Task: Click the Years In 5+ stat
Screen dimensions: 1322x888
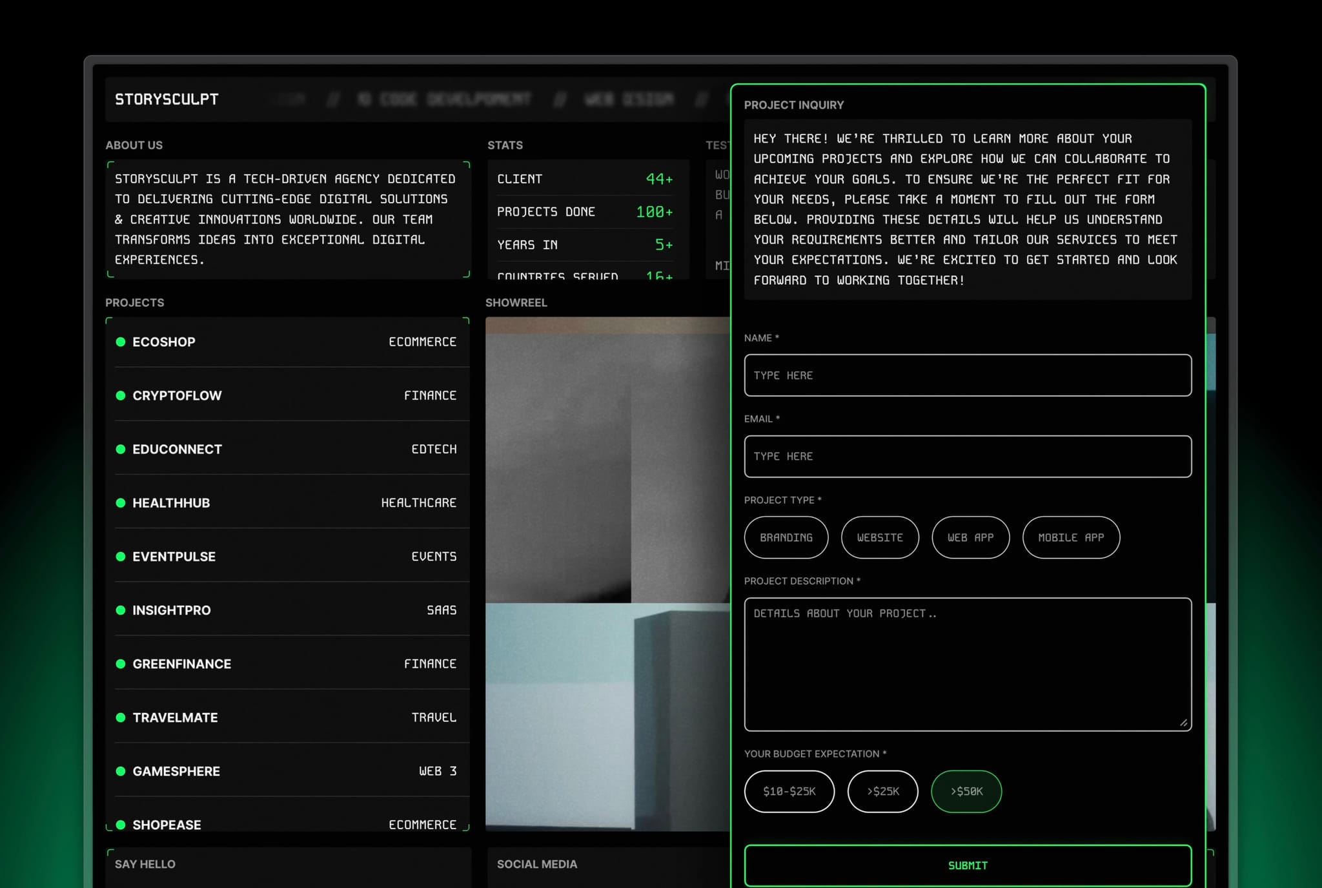Action: [x=585, y=245]
